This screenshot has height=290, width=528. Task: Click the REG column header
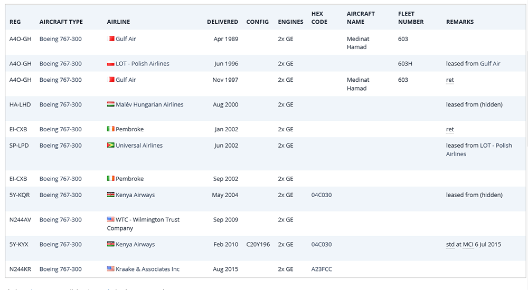(15, 22)
